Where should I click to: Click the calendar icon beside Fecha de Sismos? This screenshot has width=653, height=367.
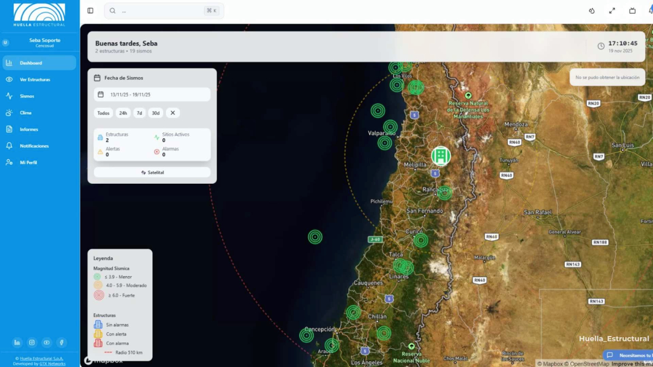(97, 78)
